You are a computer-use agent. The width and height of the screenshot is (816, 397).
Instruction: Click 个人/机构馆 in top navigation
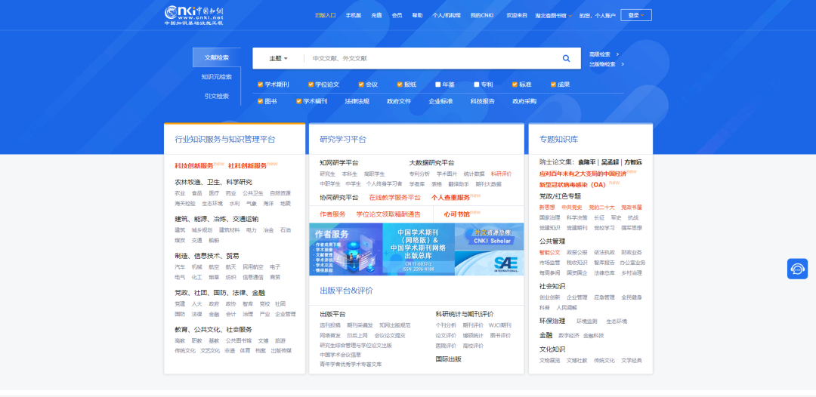pyautogui.click(x=447, y=16)
